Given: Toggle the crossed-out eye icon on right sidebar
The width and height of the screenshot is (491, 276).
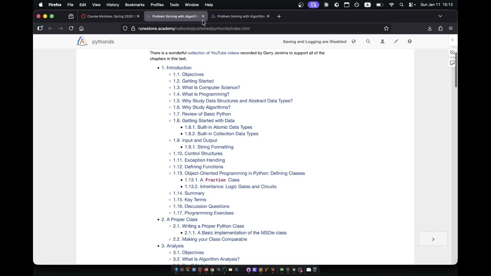Looking at the screenshot, I should click(453, 53).
